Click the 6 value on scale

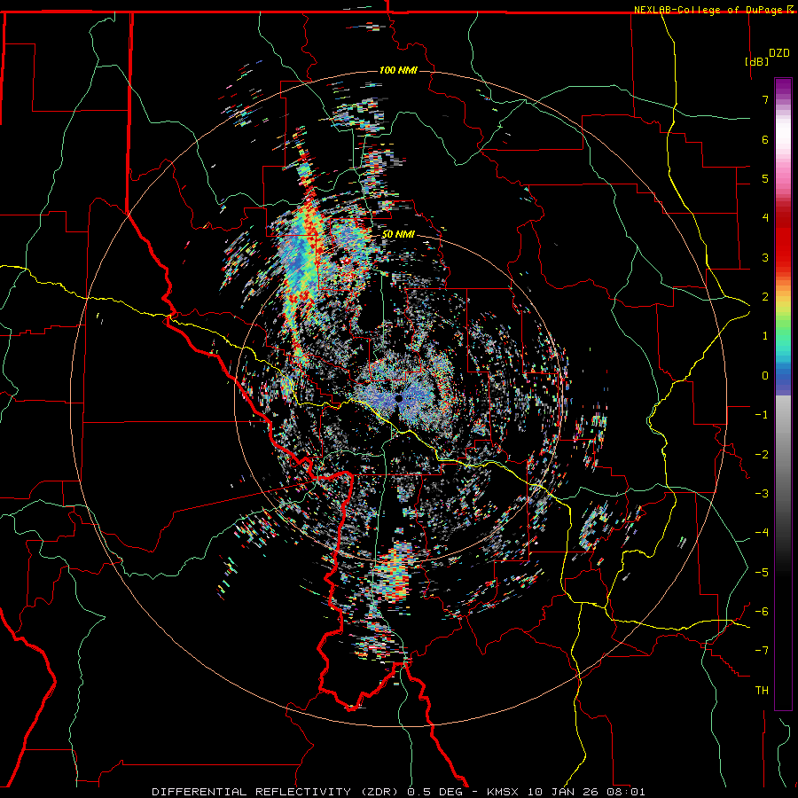pos(765,139)
